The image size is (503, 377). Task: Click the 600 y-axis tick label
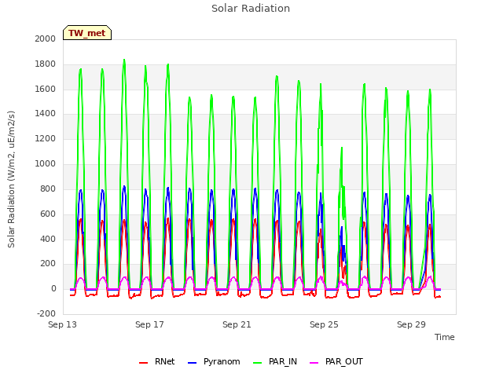point(48,214)
